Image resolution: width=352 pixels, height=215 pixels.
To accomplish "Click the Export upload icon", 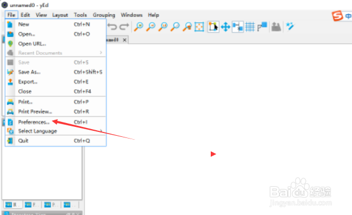I will coord(10,81).
